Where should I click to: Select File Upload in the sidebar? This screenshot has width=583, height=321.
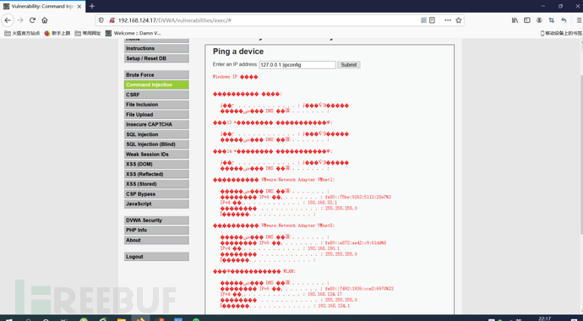(x=156, y=114)
